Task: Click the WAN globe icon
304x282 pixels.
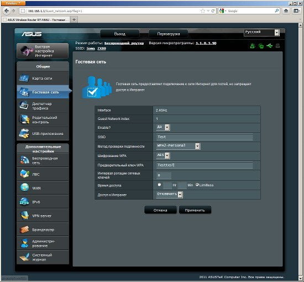Action: coord(25,188)
